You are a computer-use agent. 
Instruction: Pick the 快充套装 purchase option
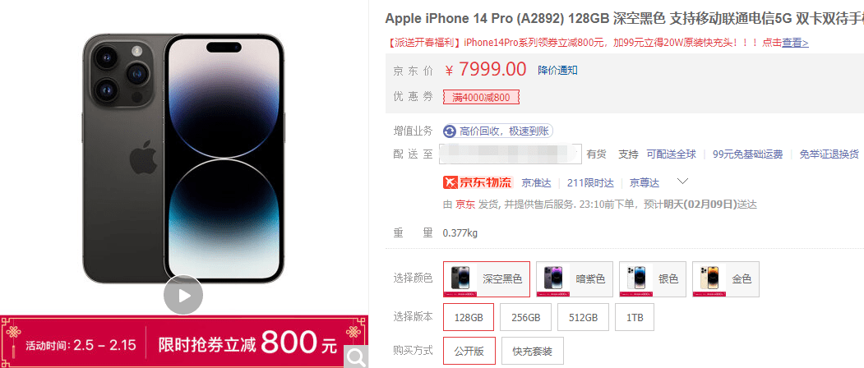pyautogui.click(x=532, y=351)
